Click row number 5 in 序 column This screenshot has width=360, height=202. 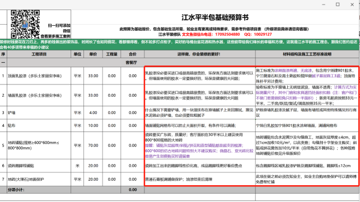(x=3, y=145)
